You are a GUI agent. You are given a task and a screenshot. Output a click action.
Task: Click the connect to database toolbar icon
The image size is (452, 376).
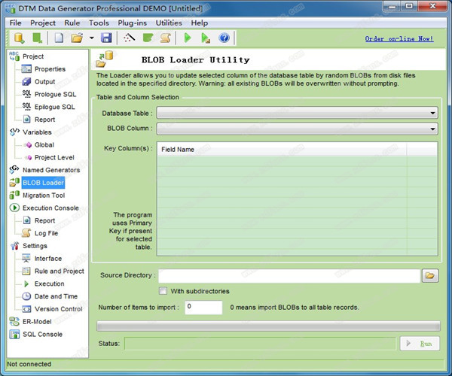[x=20, y=38]
